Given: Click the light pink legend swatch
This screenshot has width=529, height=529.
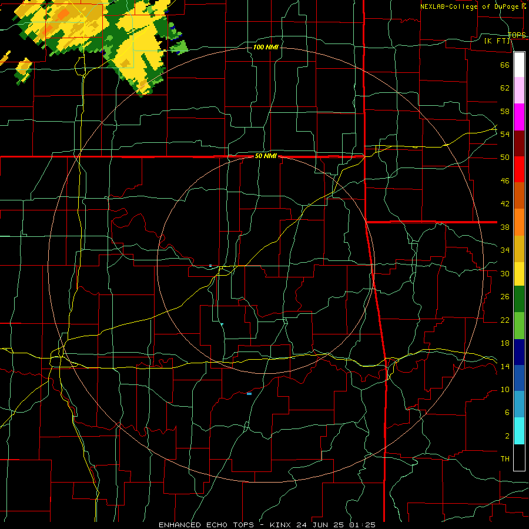Looking at the screenshot, I should pos(519,91).
